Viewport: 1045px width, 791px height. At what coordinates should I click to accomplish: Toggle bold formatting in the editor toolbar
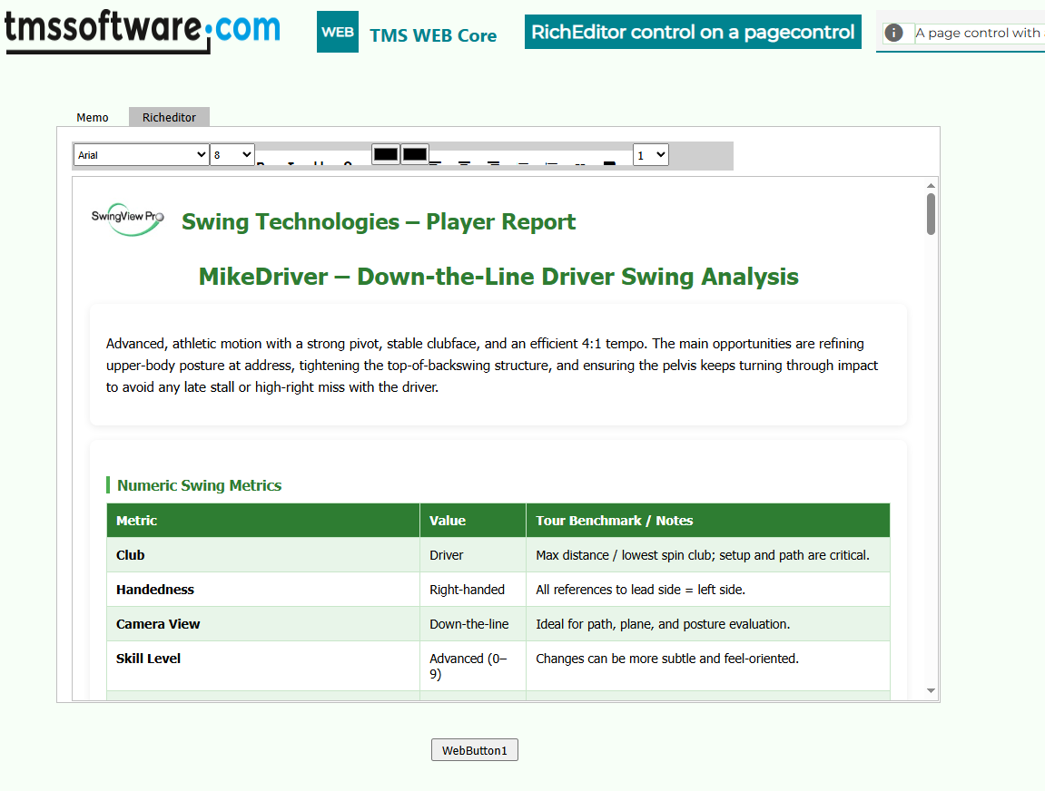pyautogui.click(x=261, y=165)
